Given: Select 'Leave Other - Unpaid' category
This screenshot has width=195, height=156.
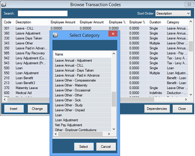Looking at the screenshot, I should (x=82, y=110).
